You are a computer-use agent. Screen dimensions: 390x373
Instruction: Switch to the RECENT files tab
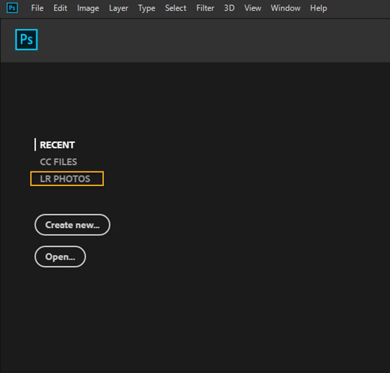tap(57, 145)
